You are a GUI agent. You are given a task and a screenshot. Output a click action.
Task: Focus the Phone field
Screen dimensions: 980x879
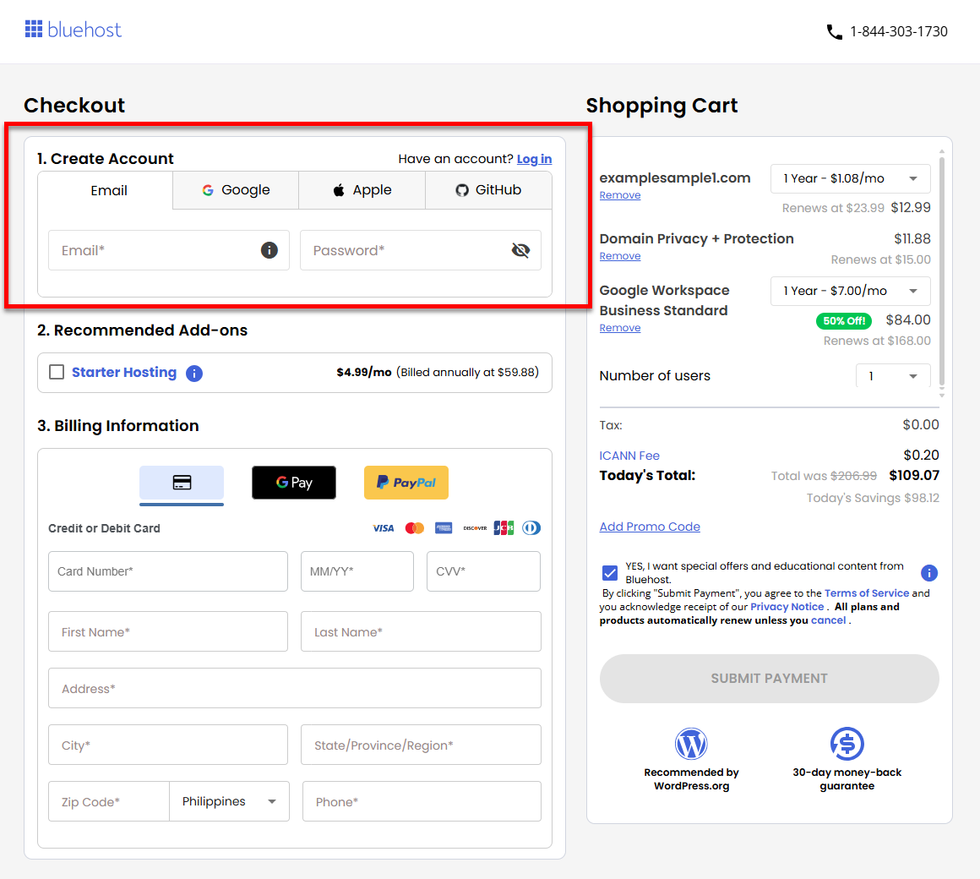[x=422, y=801]
